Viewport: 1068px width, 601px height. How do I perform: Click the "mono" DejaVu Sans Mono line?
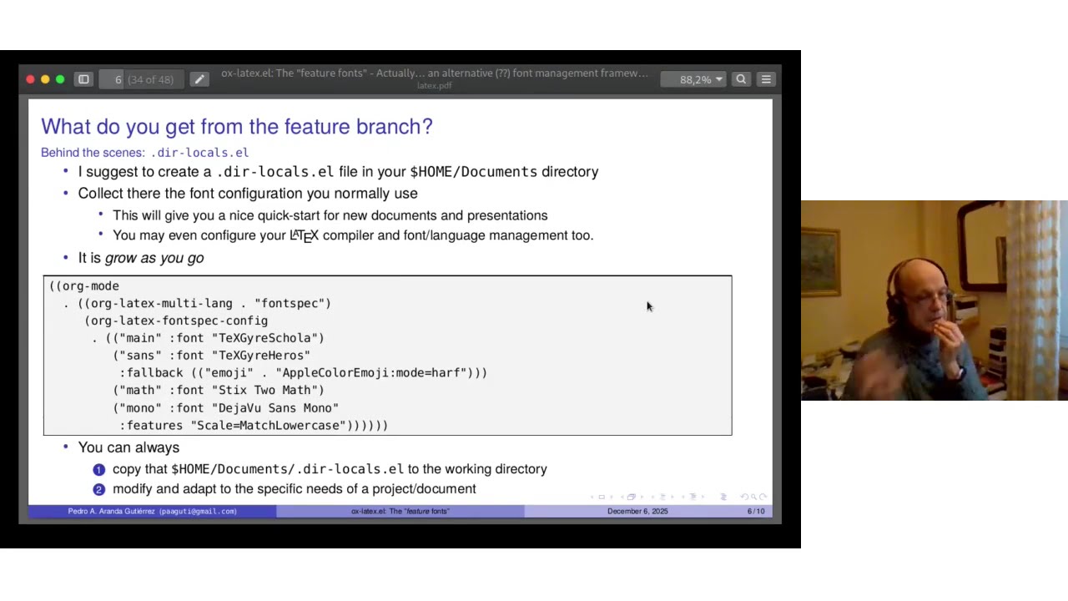coord(226,407)
